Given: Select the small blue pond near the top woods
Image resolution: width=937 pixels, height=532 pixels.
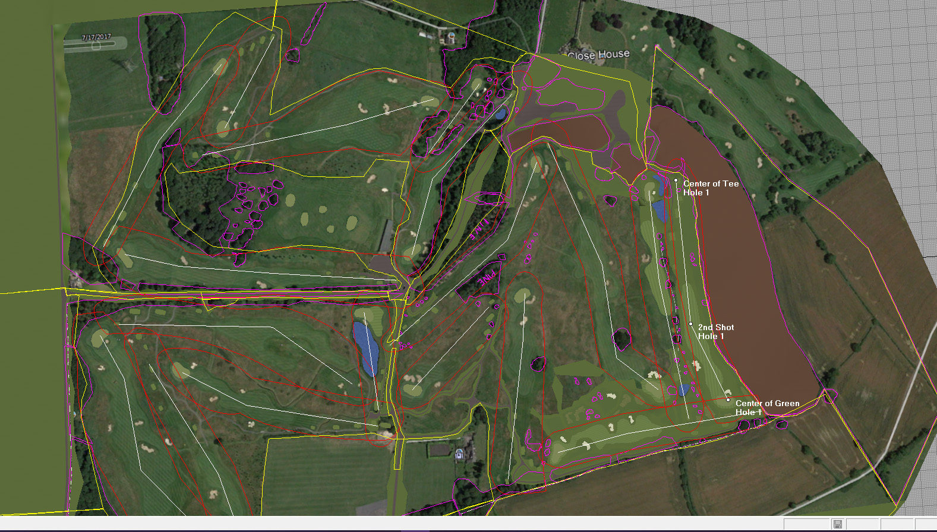Looking at the screenshot, I should (x=500, y=113).
